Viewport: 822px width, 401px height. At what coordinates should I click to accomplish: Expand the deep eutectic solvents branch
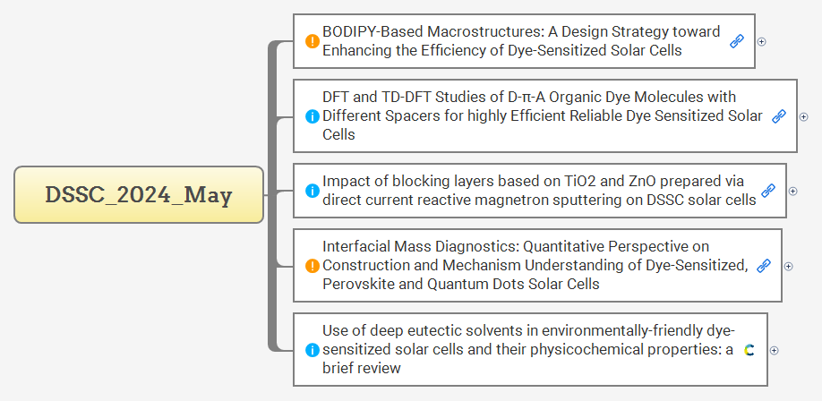coord(775,350)
